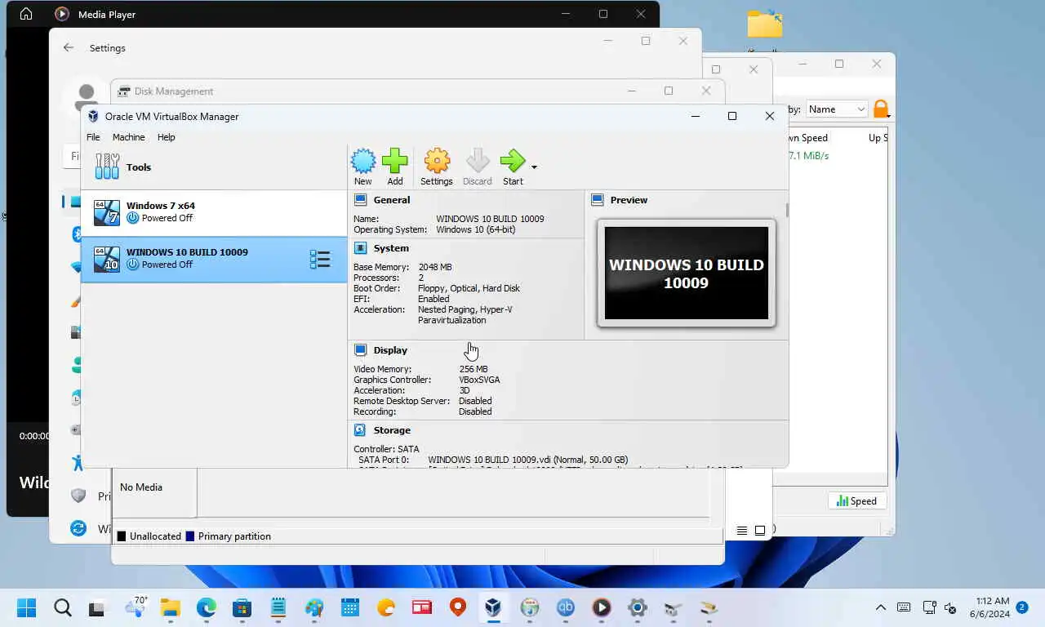Click the Unallocated legend in Disk Management

click(x=149, y=536)
